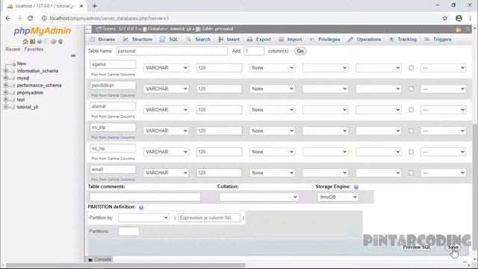478x269 pixels.
Task: Open the Recent tables link
Action: click(13, 49)
